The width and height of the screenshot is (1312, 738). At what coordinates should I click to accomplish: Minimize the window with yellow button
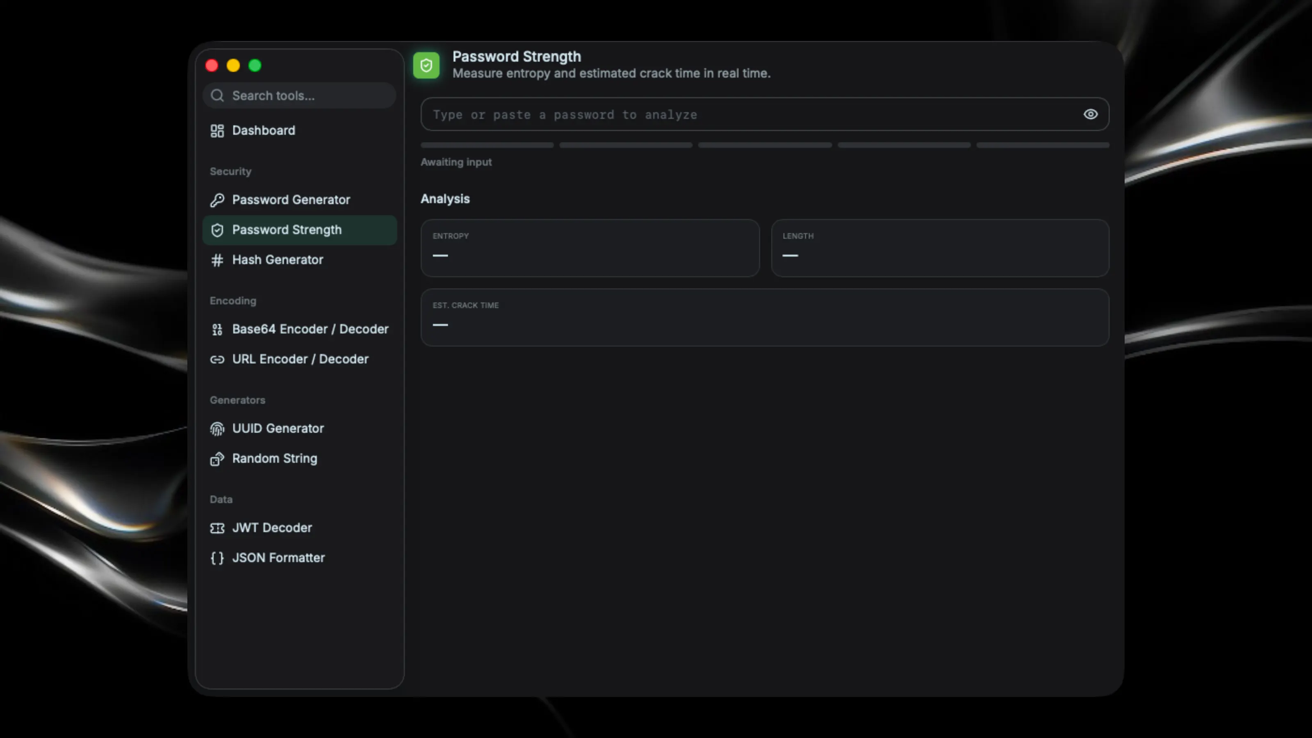[233, 66]
